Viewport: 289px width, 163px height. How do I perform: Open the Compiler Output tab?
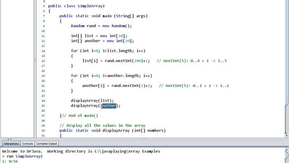click(x=47, y=144)
